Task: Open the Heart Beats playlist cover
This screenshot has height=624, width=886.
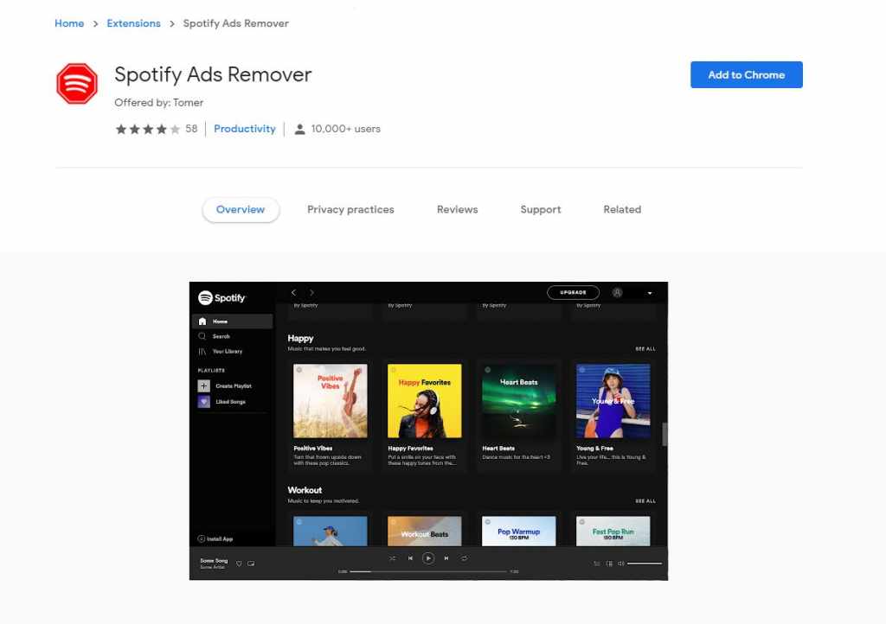Action: 519,400
